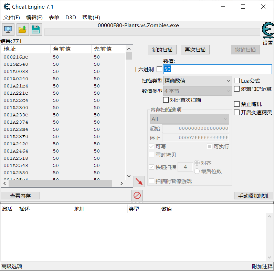Select result address 001A21E4
Screen dimensions: 274x271
16,86
